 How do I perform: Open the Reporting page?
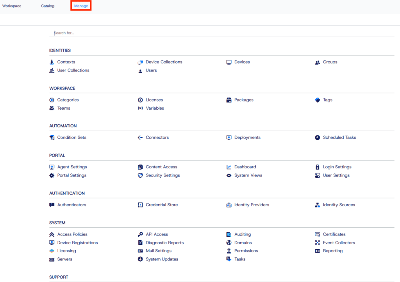pyautogui.click(x=332, y=251)
